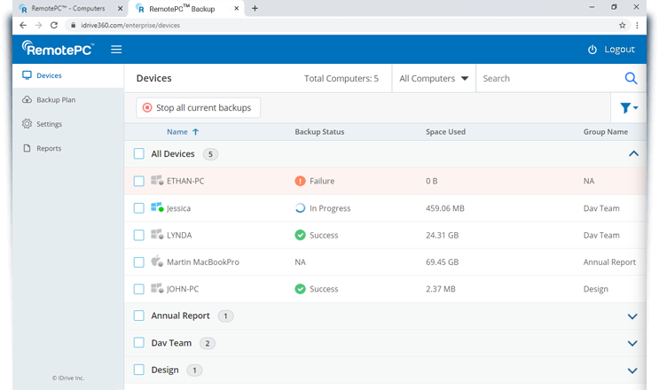Open Backup Plan in sidebar
This screenshot has height=390, width=659.
click(x=55, y=100)
